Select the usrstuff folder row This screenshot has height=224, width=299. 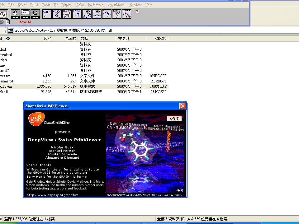click(84, 71)
